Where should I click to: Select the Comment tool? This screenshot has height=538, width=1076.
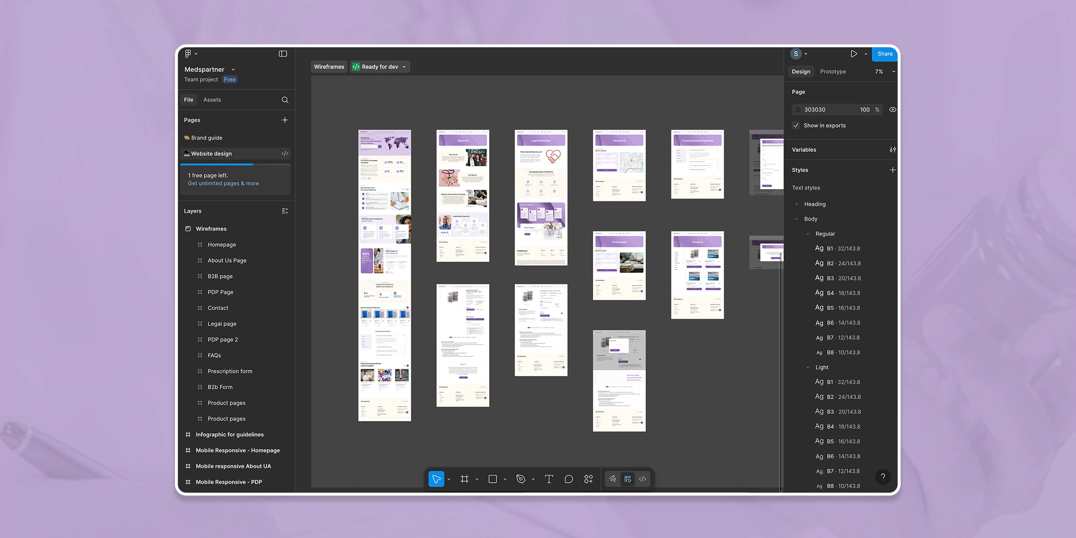point(568,479)
